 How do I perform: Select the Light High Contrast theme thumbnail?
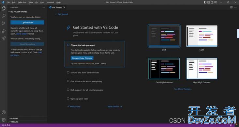(202, 69)
